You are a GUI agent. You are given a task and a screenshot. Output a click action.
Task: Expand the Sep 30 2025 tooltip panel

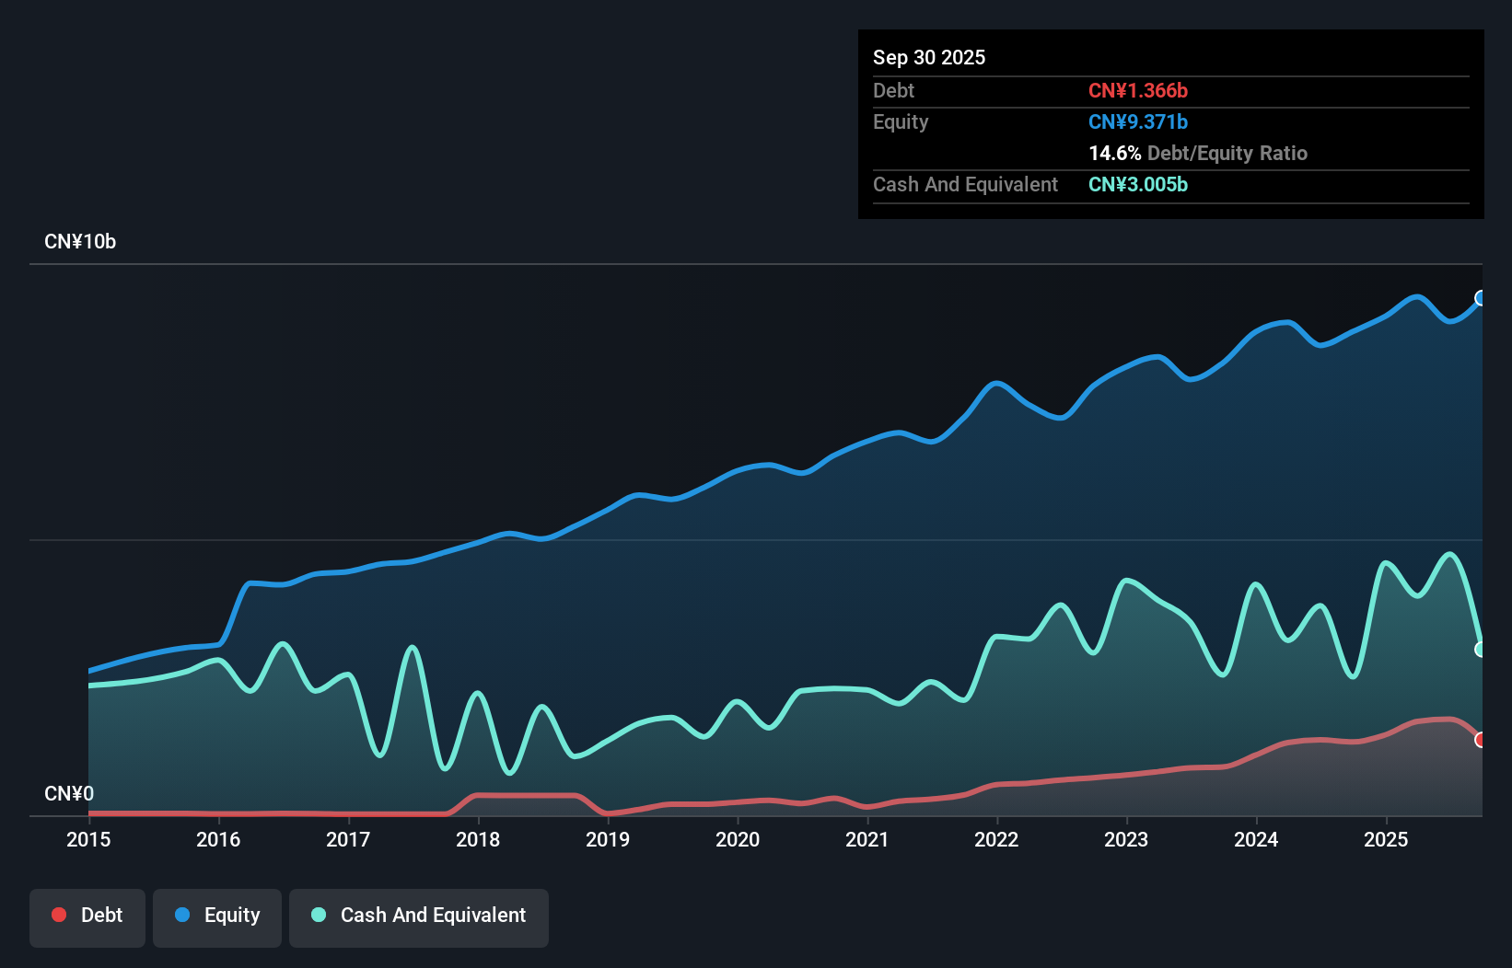[929, 57]
